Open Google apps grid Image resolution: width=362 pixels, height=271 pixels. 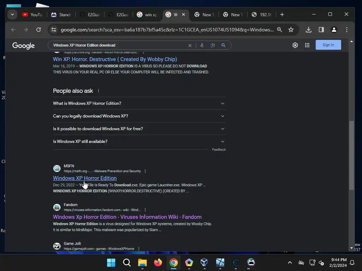(x=307, y=45)
